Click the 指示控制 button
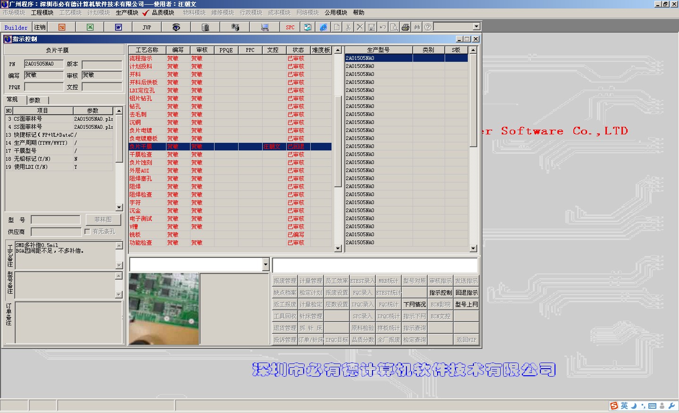 [x=440, y=293]
